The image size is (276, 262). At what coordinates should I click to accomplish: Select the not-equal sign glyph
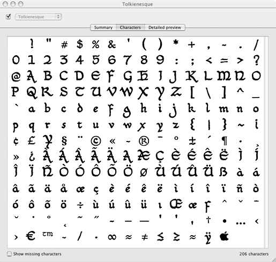click(145, 237)
